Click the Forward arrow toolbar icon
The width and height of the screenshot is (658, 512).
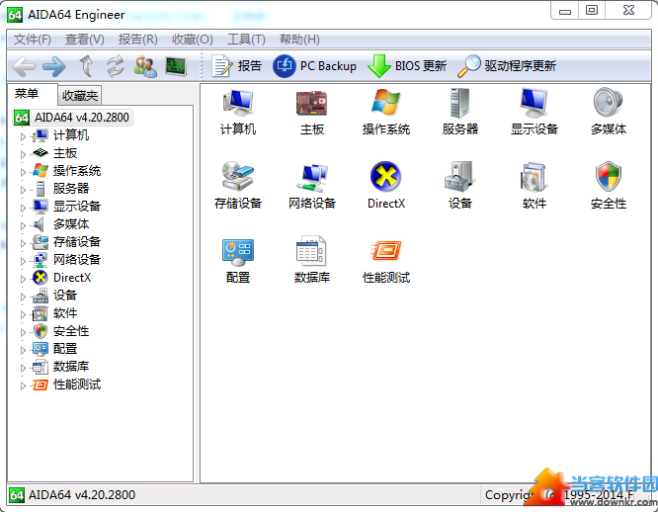(x=54, y=66)
